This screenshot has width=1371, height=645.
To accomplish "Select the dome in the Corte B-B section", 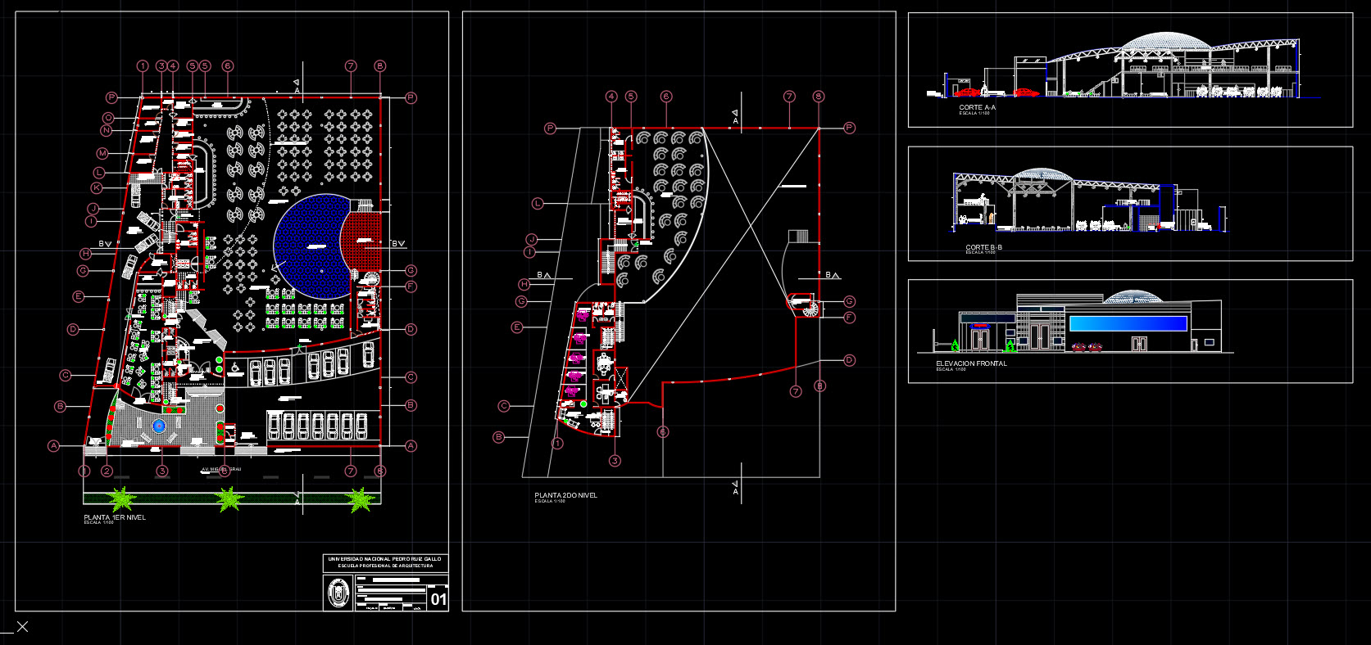I will pos(1040,174).
